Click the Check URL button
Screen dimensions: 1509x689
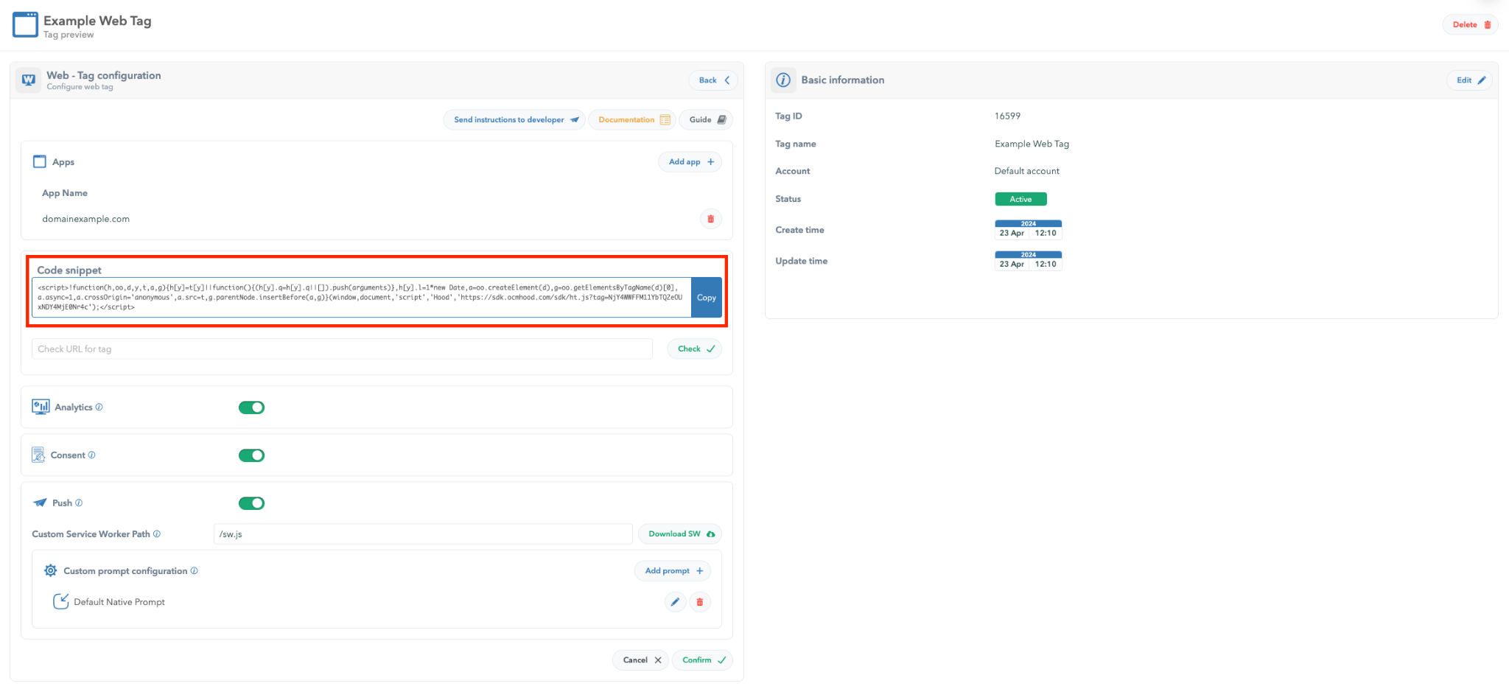(695, 349)
